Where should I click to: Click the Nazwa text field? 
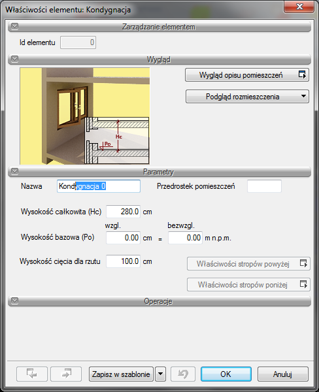click(99, 186)
